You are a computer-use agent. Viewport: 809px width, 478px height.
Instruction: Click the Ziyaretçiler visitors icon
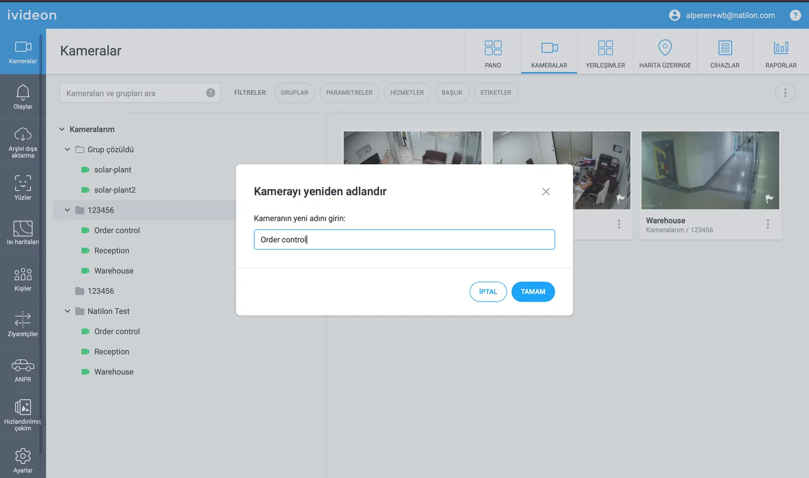coord(23,319)
